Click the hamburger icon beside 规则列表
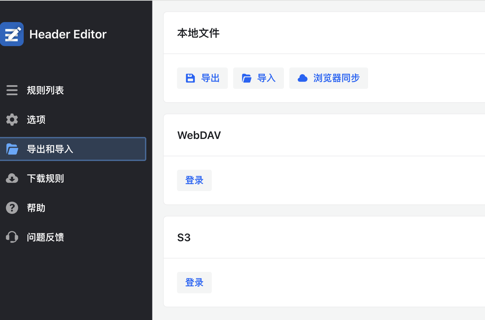485x320 pixels. tap(12, 90)
